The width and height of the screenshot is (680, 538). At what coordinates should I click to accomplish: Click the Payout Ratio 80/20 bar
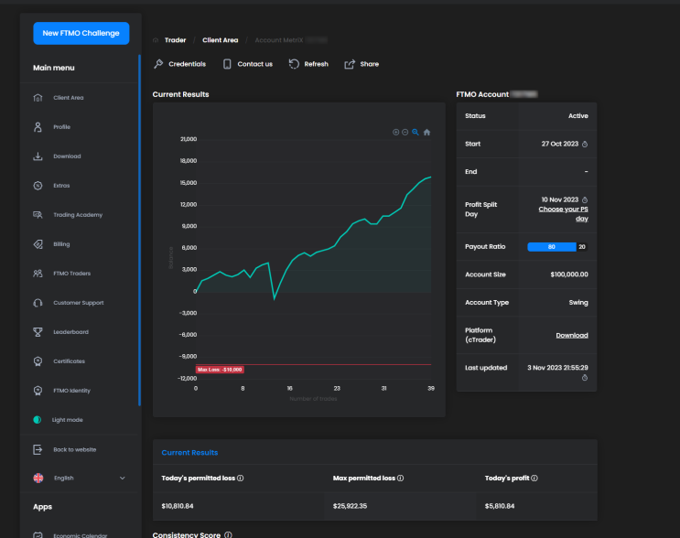(x=557, y=247)
